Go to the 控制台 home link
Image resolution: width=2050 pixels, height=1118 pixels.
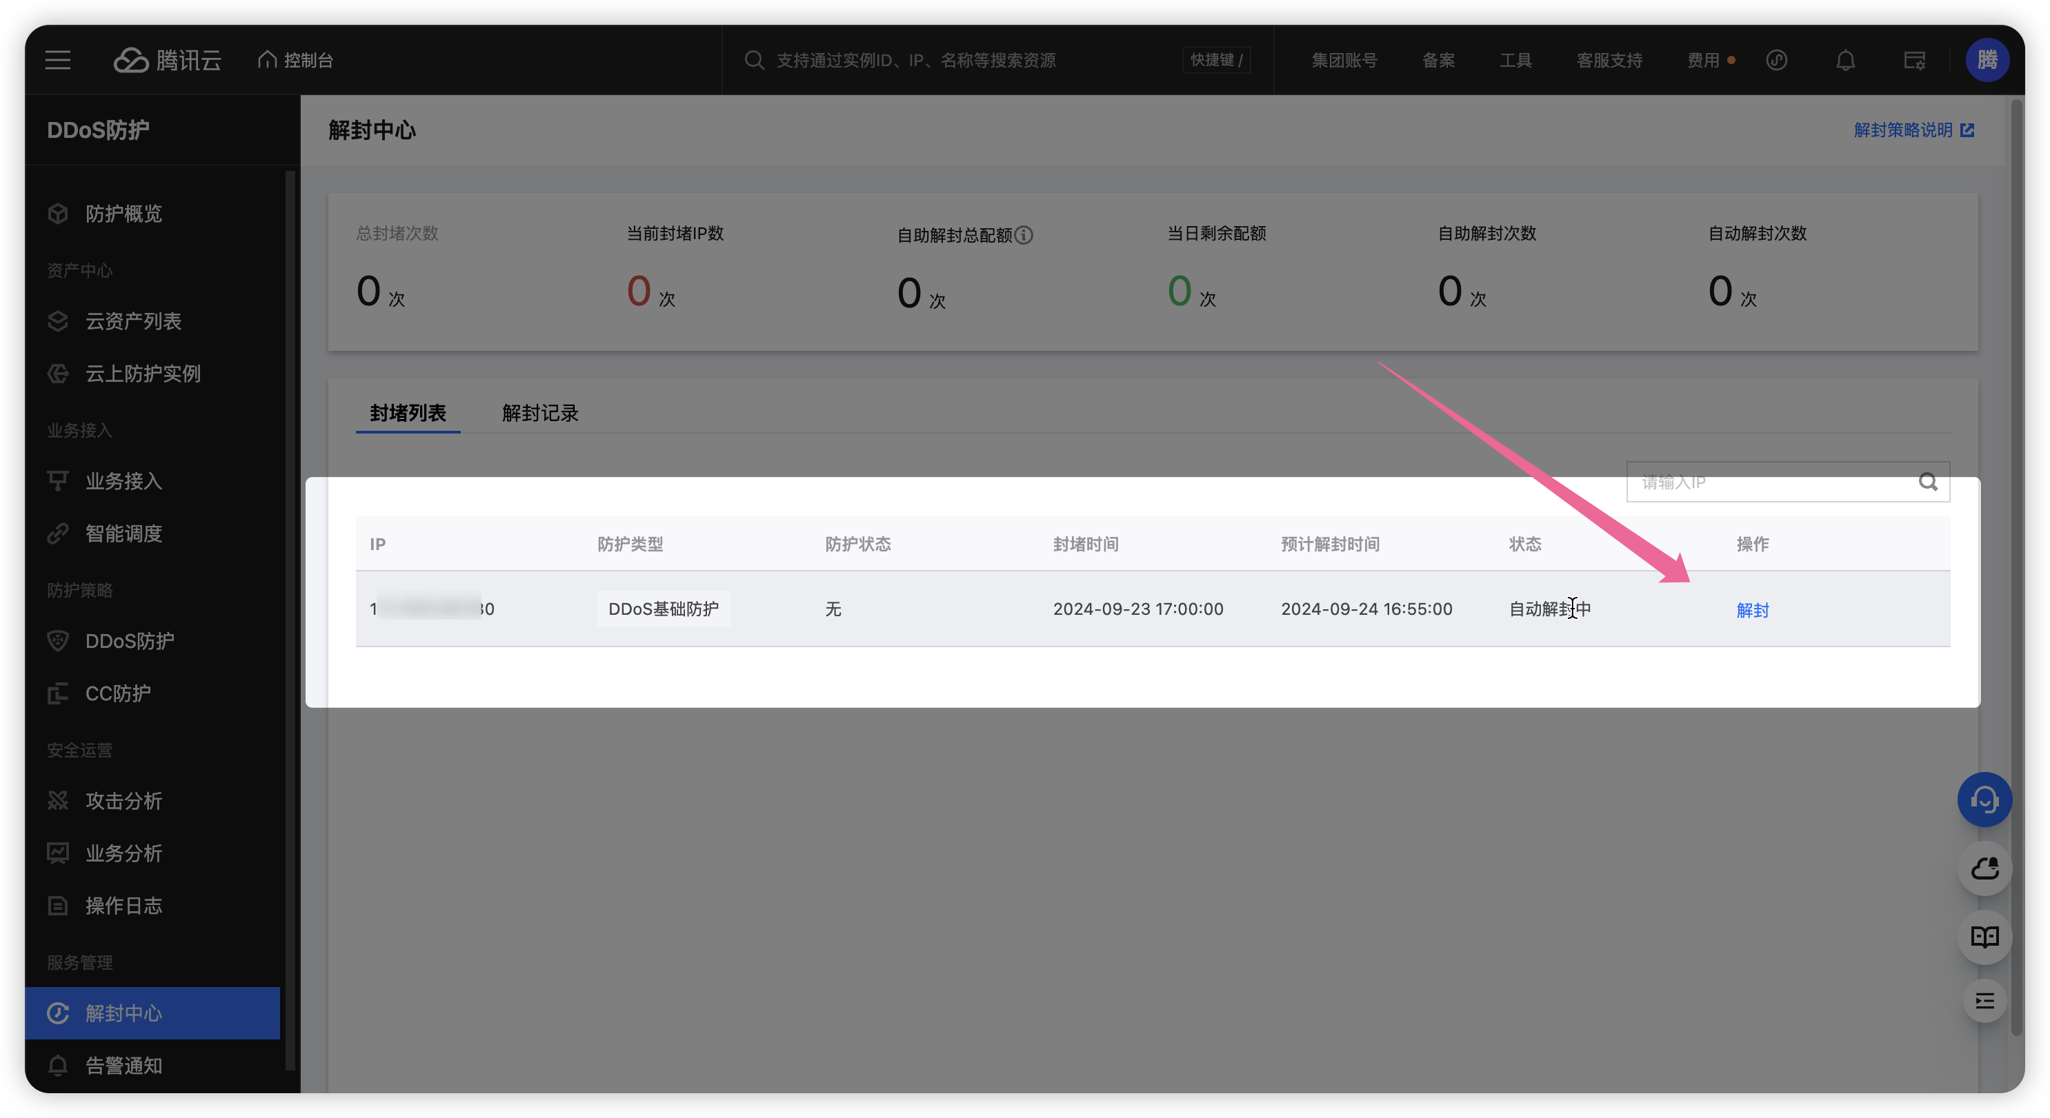pyautogui.click(x=295, y=61)
